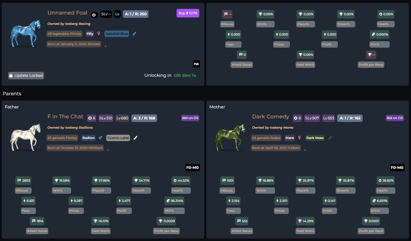Click the blue Unnamed Foal horse image
Screen dimensions: 411x241
tap(26, 33)
